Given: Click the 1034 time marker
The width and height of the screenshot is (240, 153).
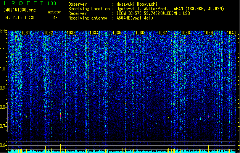Looking at the screenshot, I should click(x=94, y=33).
